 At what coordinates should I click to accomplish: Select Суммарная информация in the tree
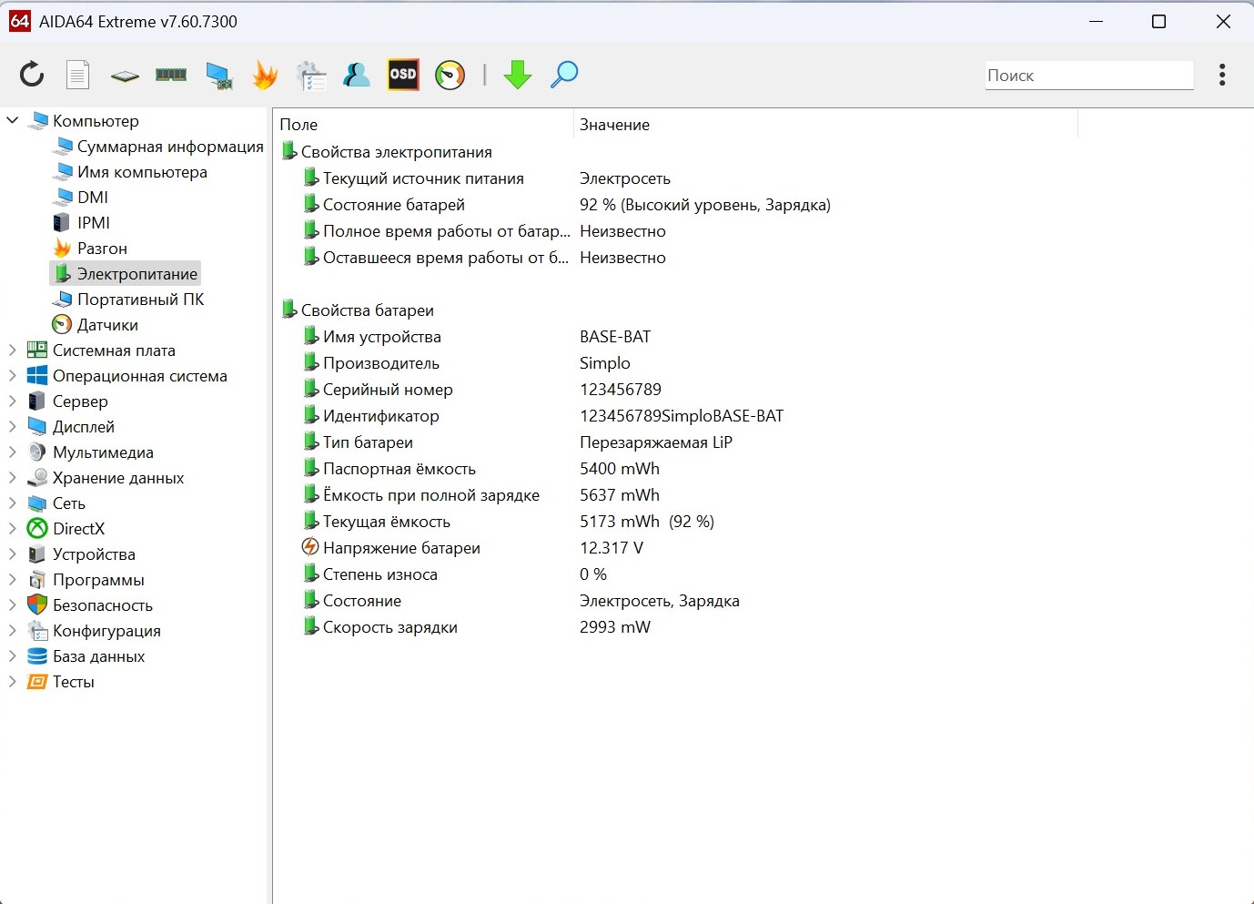click(x=169, y=147)
